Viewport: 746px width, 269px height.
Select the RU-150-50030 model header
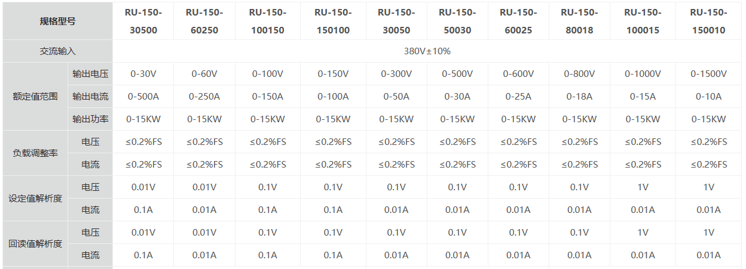[457, 21]
